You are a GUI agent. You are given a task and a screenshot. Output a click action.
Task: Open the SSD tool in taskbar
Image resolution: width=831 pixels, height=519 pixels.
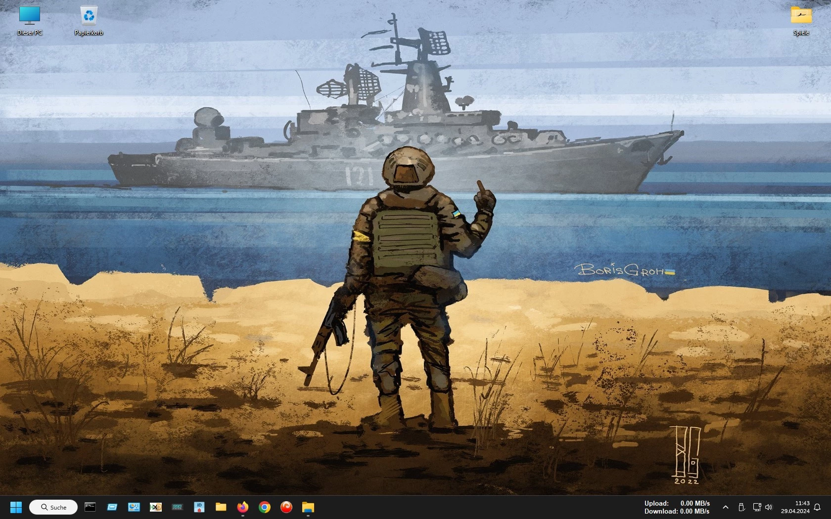178,507
